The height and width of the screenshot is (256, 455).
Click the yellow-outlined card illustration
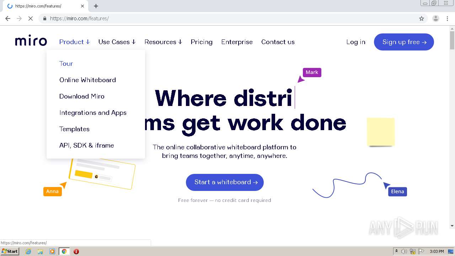pyautogui.click(x=102, y=174)
